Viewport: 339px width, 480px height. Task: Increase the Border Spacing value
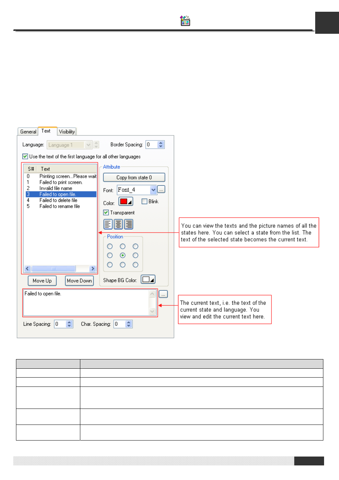pyautogui.click(x=161, y=143)
